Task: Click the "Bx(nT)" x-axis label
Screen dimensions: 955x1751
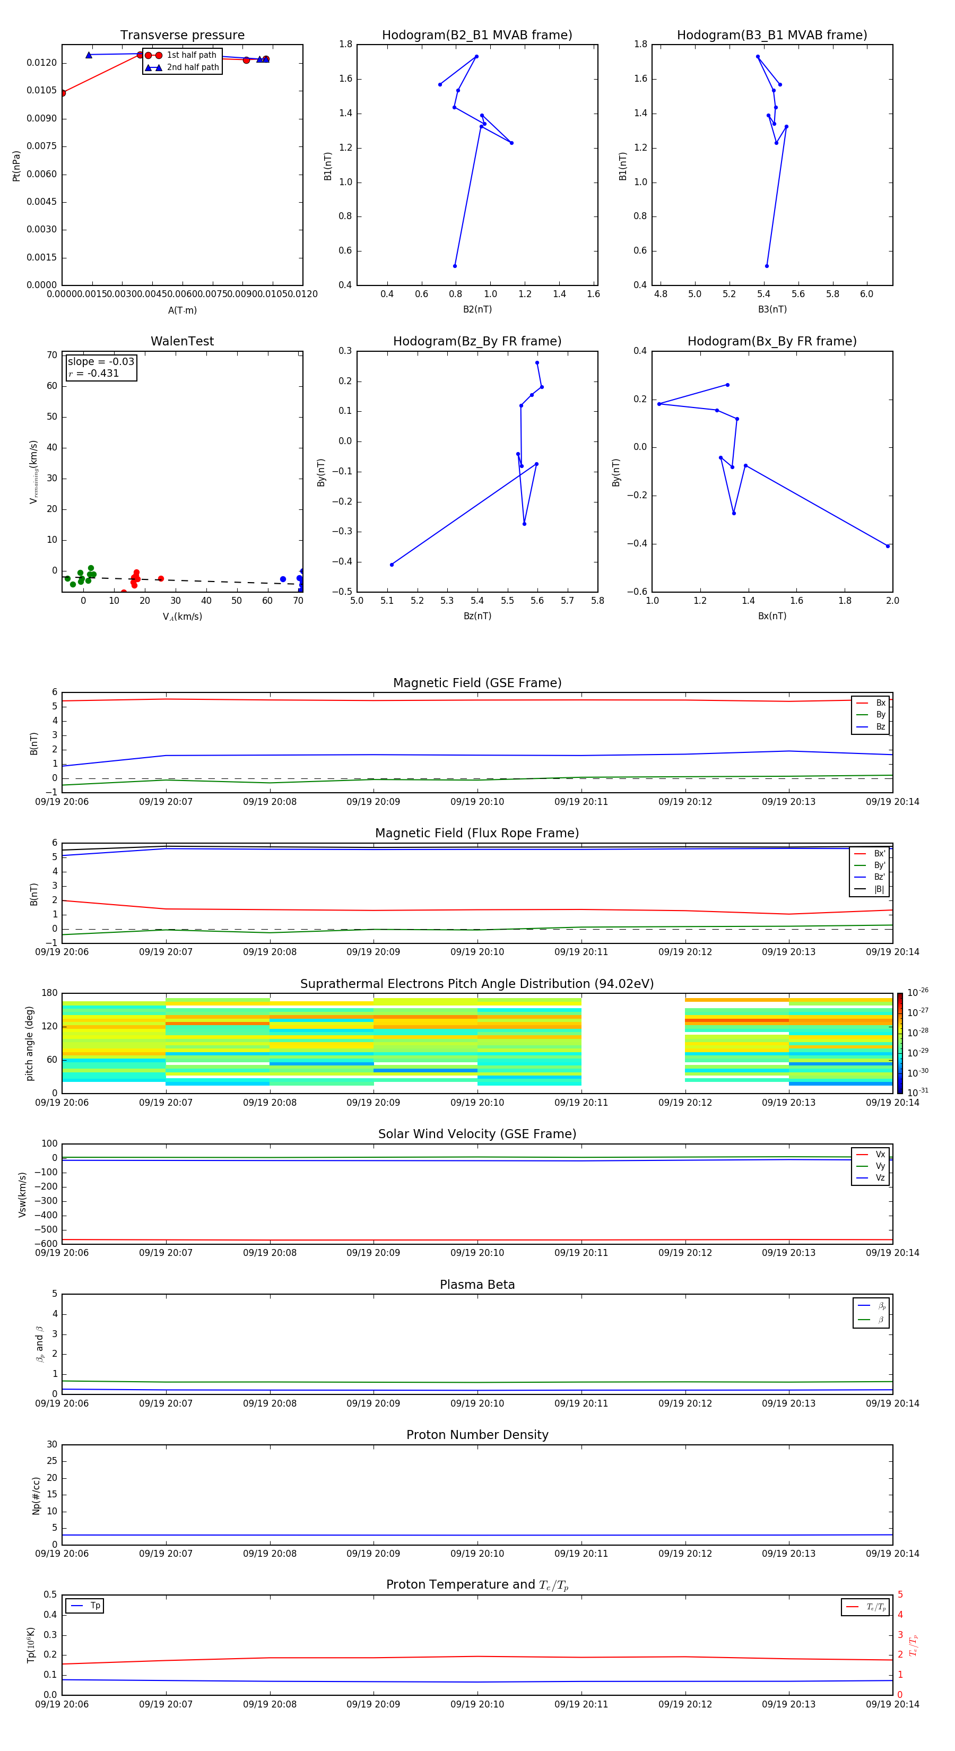Action: click(772, 616)
